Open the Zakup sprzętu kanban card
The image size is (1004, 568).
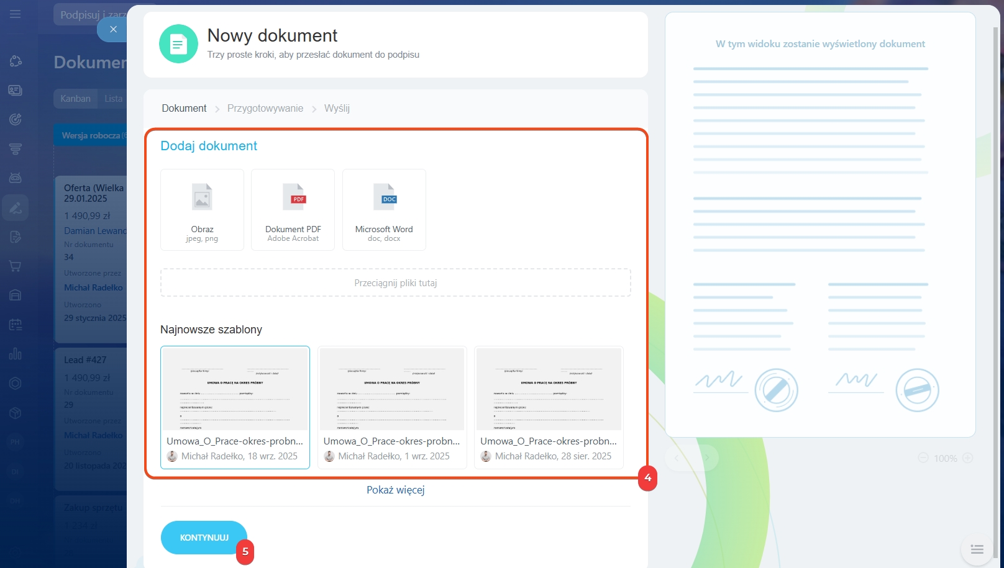(93, 508)
